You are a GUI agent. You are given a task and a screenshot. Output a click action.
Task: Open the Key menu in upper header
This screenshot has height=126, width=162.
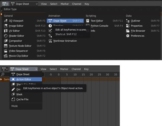click(87, 4)
